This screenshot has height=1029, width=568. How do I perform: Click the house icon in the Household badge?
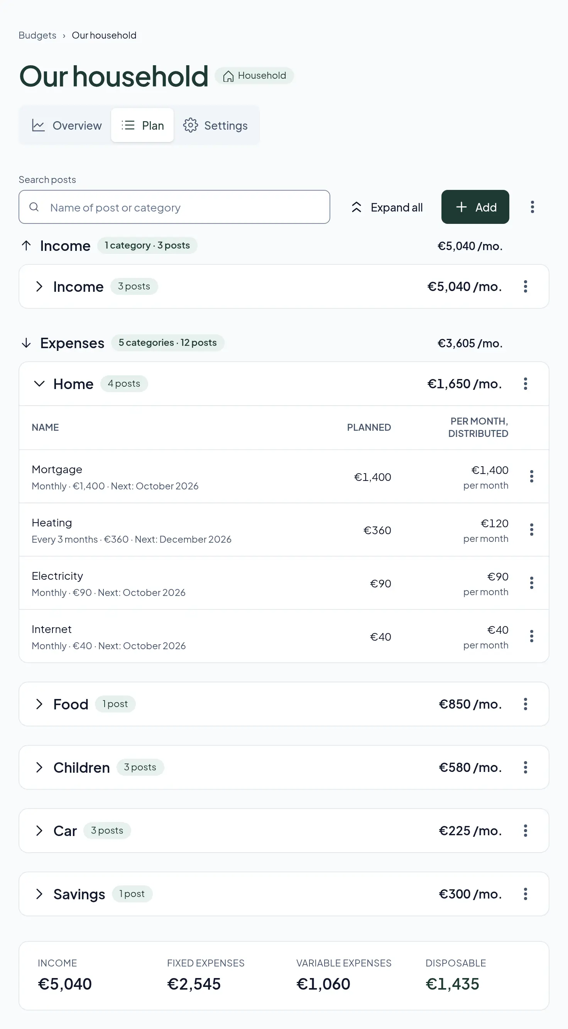pos(228,76)
